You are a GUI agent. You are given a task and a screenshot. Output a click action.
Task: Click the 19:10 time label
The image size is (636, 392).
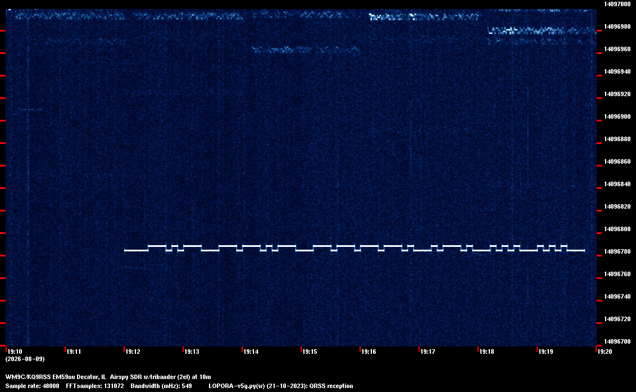[x=15, y=352]
